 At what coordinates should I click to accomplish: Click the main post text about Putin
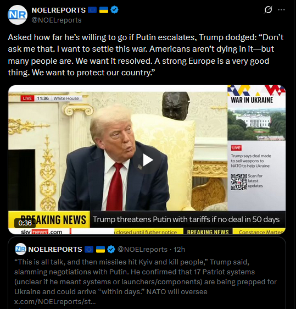coord(146,55)
